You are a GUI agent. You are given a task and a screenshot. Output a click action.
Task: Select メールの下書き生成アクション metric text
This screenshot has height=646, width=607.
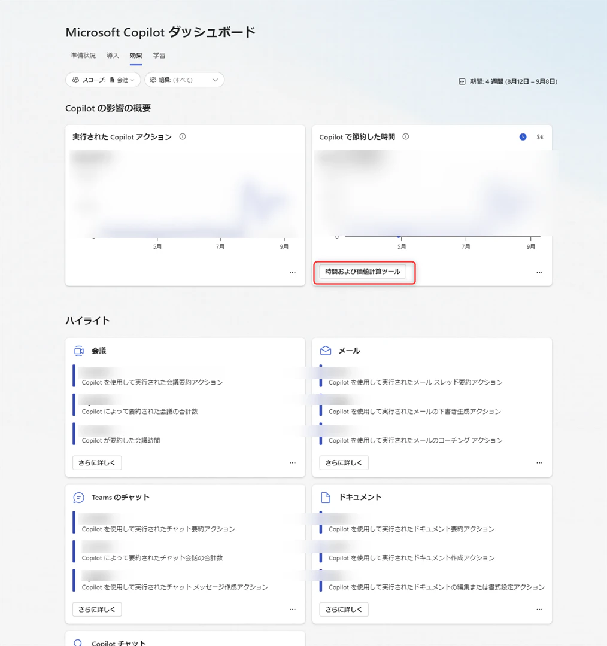[415, 411]
